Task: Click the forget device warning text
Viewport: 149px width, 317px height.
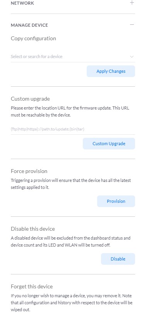Action: [x=71, y=303]
